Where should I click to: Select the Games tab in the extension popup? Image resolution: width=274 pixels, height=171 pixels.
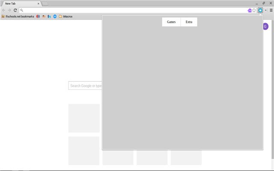point(171,22)
